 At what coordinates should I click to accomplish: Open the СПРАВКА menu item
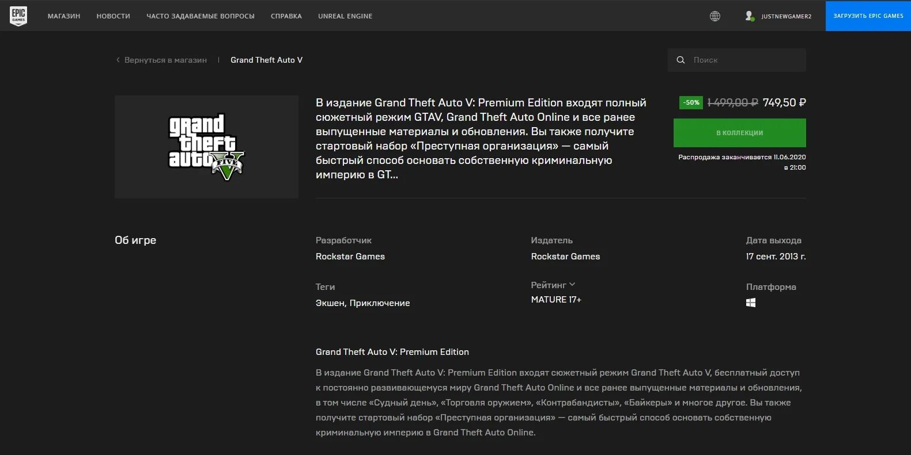(x=286, y=16)
